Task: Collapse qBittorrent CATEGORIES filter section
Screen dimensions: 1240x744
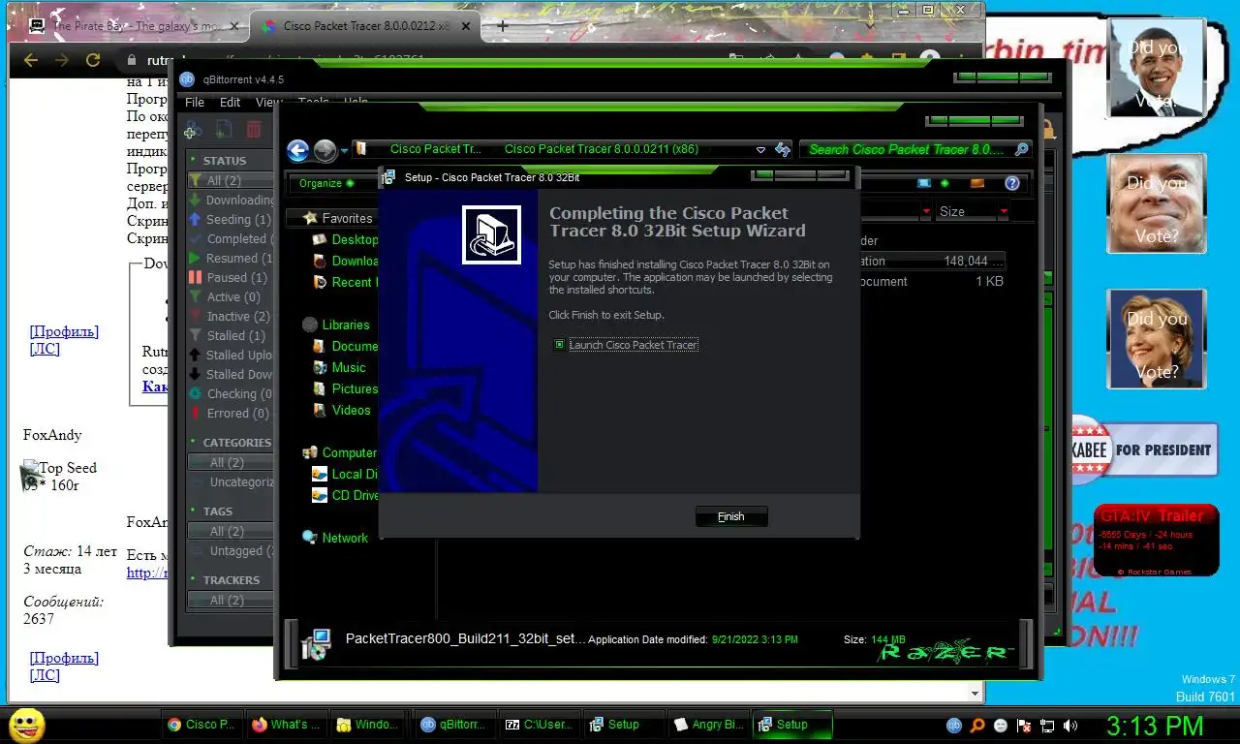Action: coord(193,442)
